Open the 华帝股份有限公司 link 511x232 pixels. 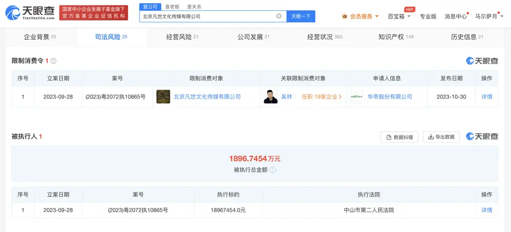tap(390, 97)
